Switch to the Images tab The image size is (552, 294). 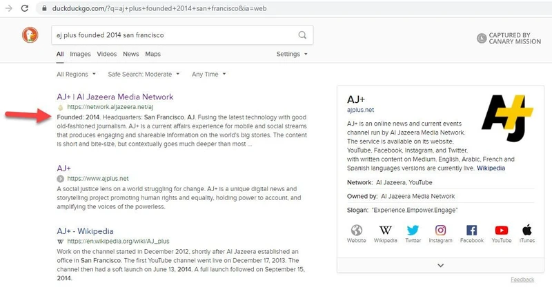click(80, 55)
